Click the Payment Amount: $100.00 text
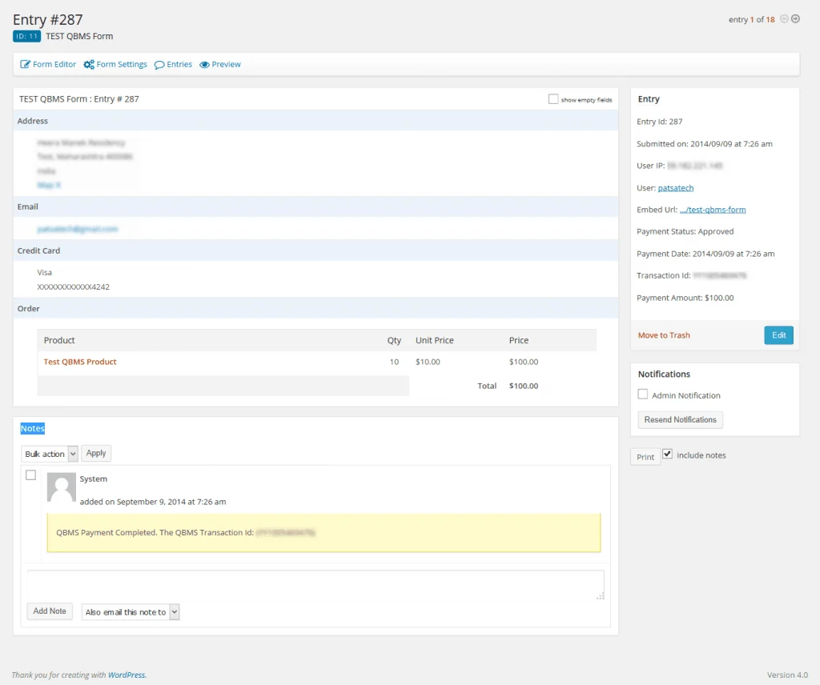This screenshot has width=820, height=685. pyautogui.click(x=685, y=298)
